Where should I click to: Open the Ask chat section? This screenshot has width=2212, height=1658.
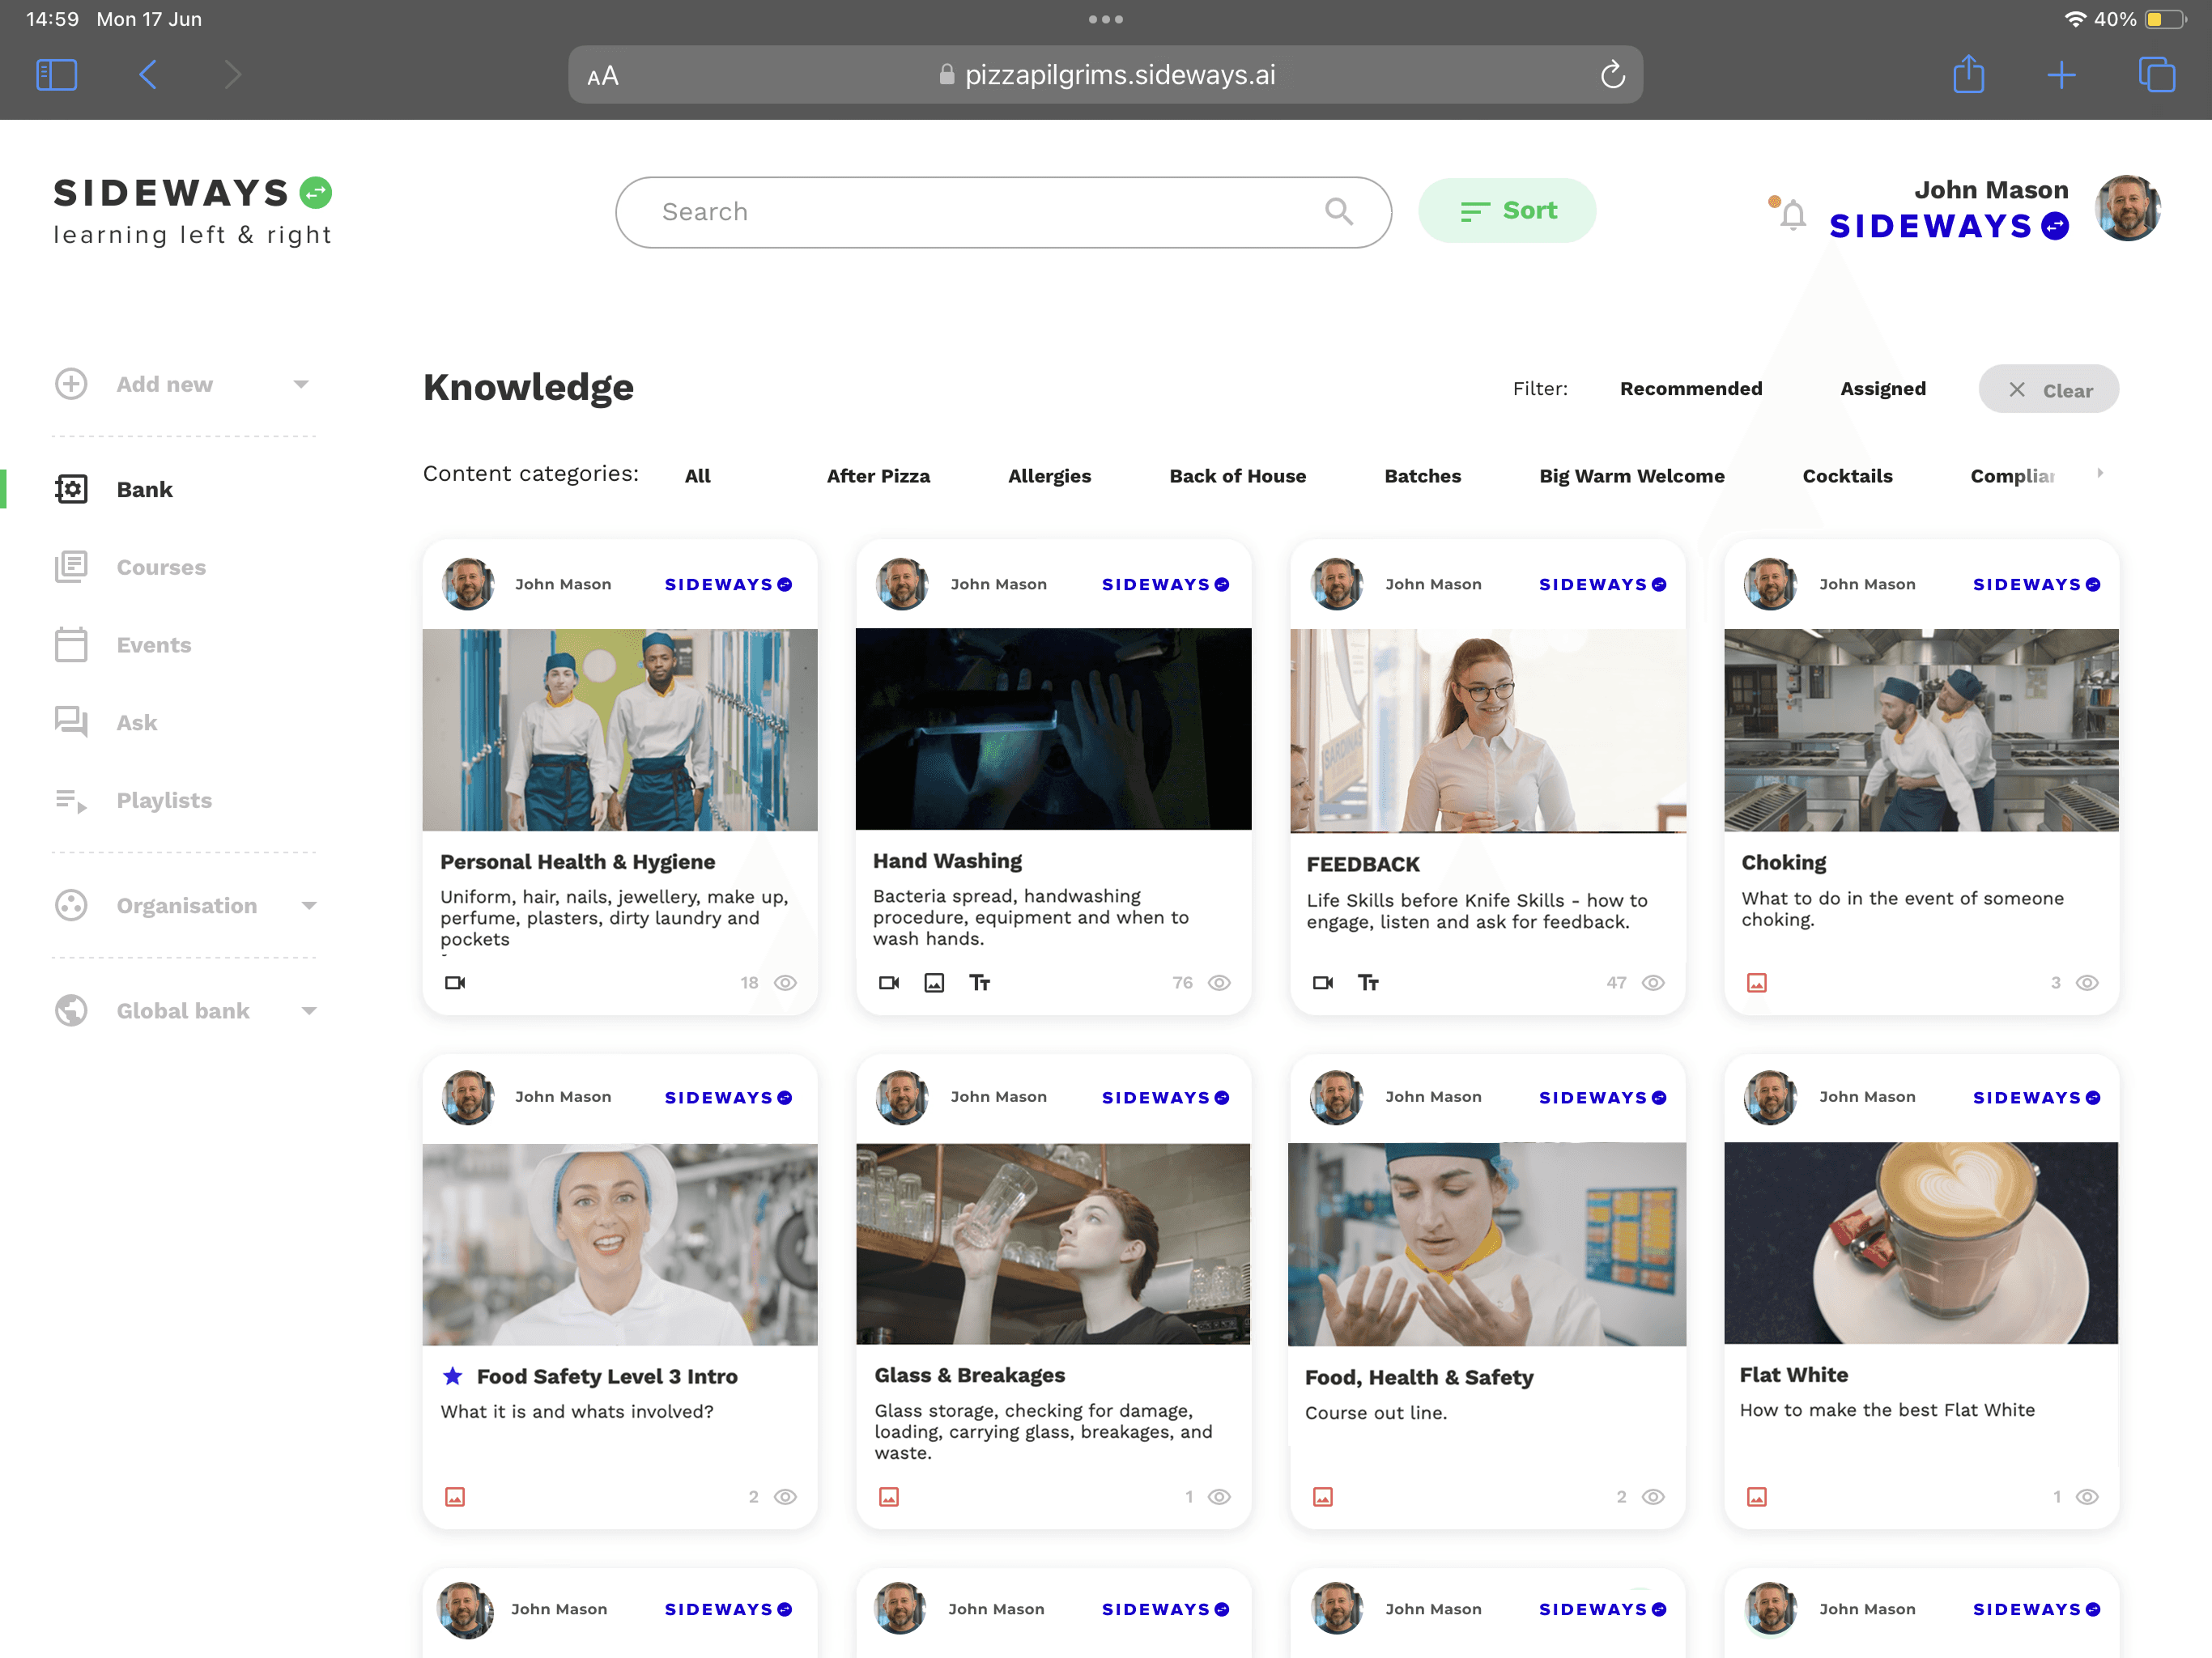pyautogui.click(x=71, y=722)
